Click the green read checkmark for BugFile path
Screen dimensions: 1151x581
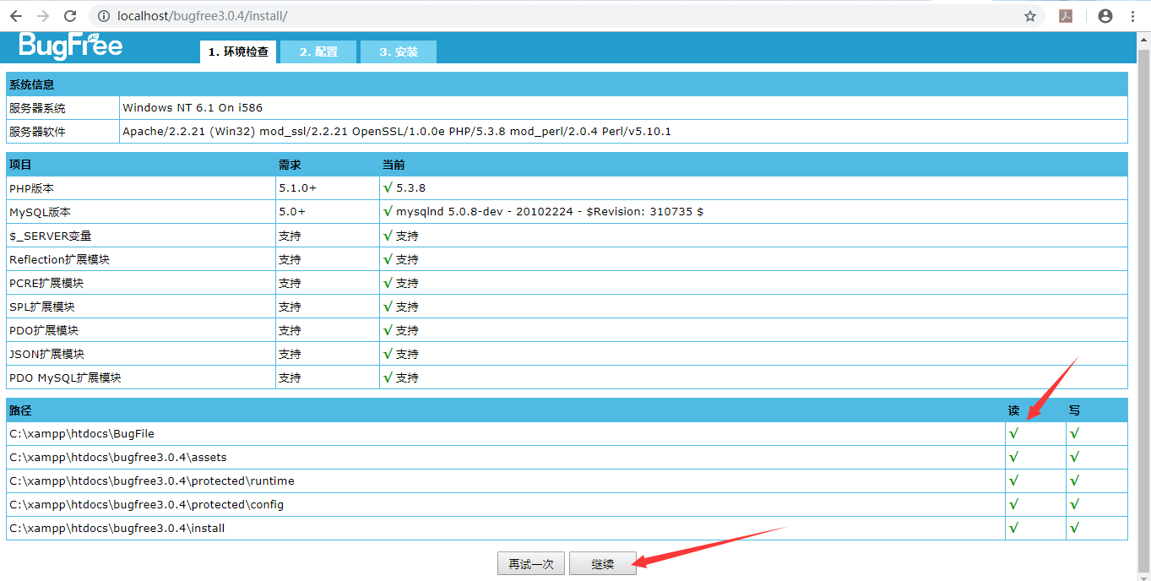click(x=1013, y=433)
